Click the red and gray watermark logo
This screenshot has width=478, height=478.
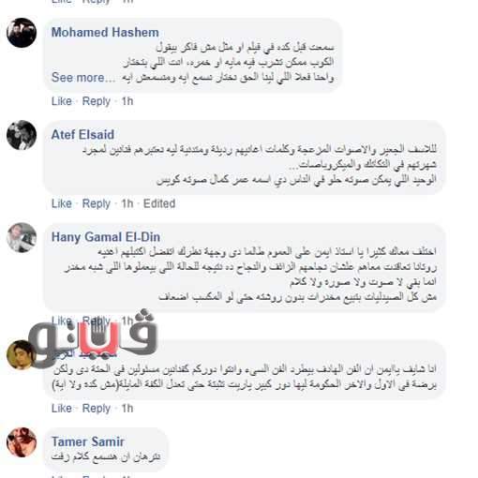(92, 337)
